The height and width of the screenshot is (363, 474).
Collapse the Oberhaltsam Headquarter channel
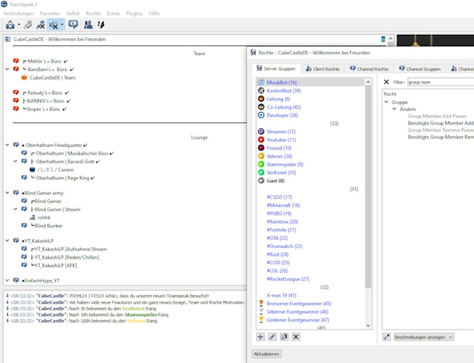(x=7, y=145)
